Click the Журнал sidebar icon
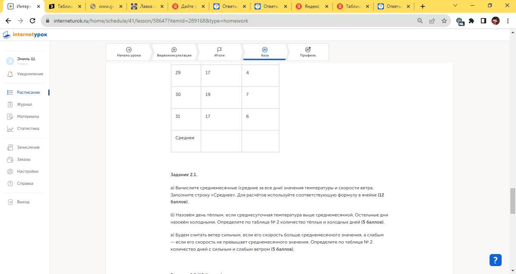The height and width of the screenshot is (274, 516). click(10, 105)
